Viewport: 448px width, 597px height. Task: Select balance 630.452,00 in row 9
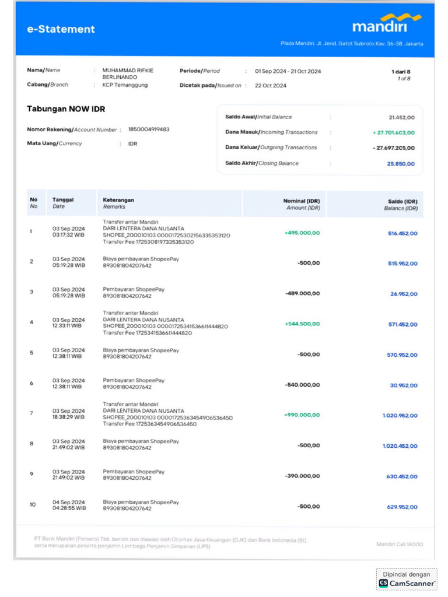pyautogui.click(x=402, y=476)
